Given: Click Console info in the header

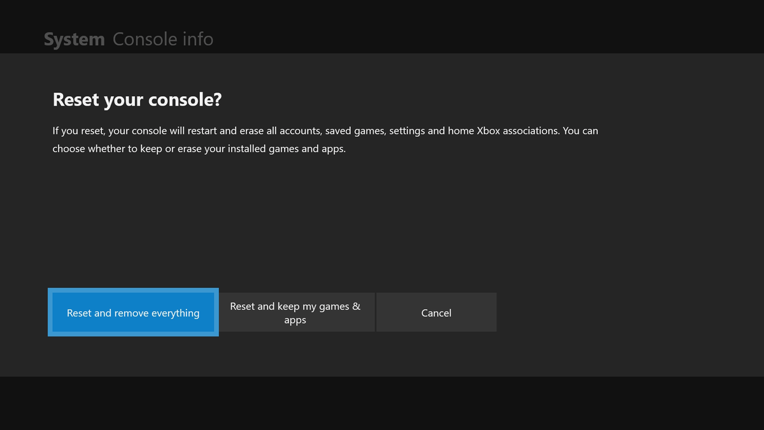Looking at the screenshot, I should [163, 38].
